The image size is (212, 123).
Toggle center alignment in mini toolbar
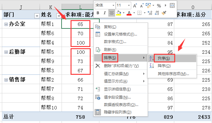(x=111, y=13)
